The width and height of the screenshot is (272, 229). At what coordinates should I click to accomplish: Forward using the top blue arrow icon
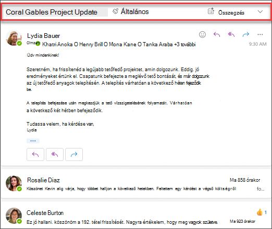point(246,34)
